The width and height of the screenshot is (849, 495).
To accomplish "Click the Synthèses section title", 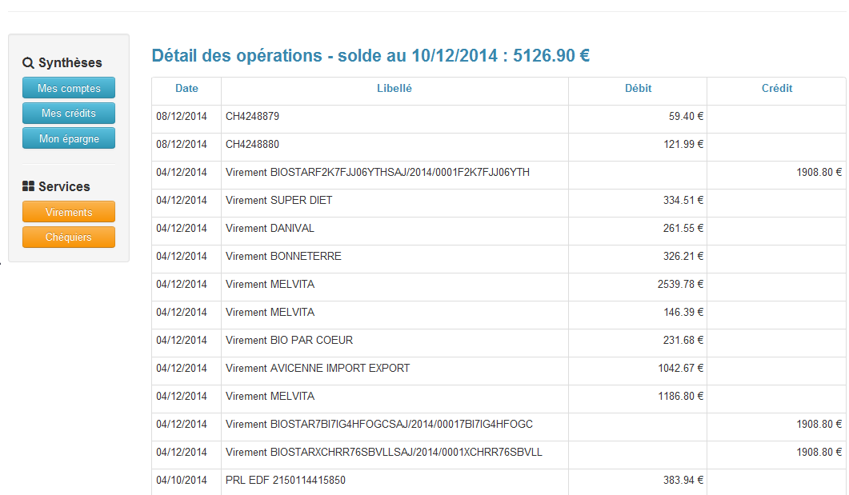I will pos(70,62).
